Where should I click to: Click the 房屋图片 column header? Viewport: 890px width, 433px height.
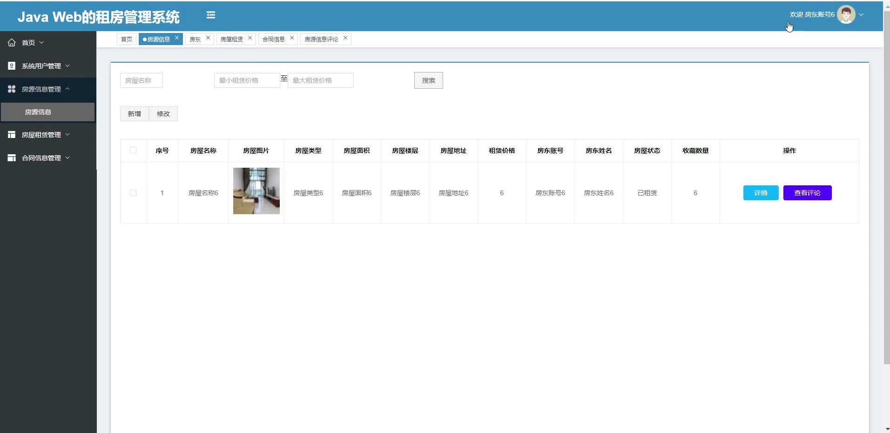pos(256,151)
